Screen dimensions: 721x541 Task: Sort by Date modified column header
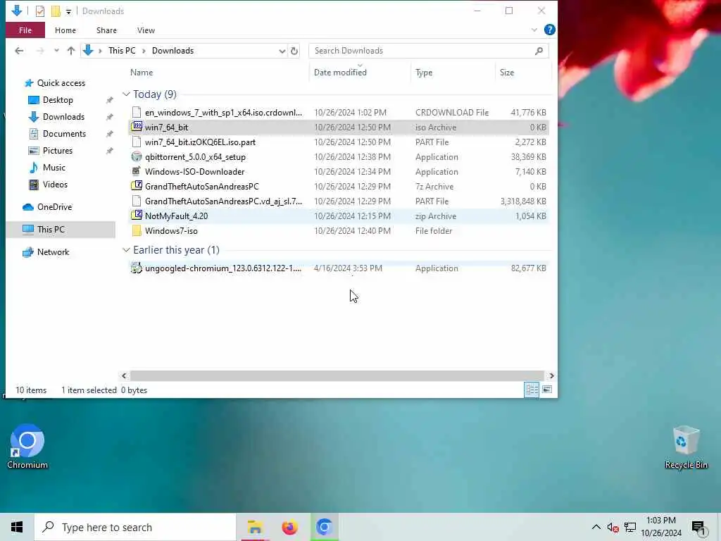340,73
